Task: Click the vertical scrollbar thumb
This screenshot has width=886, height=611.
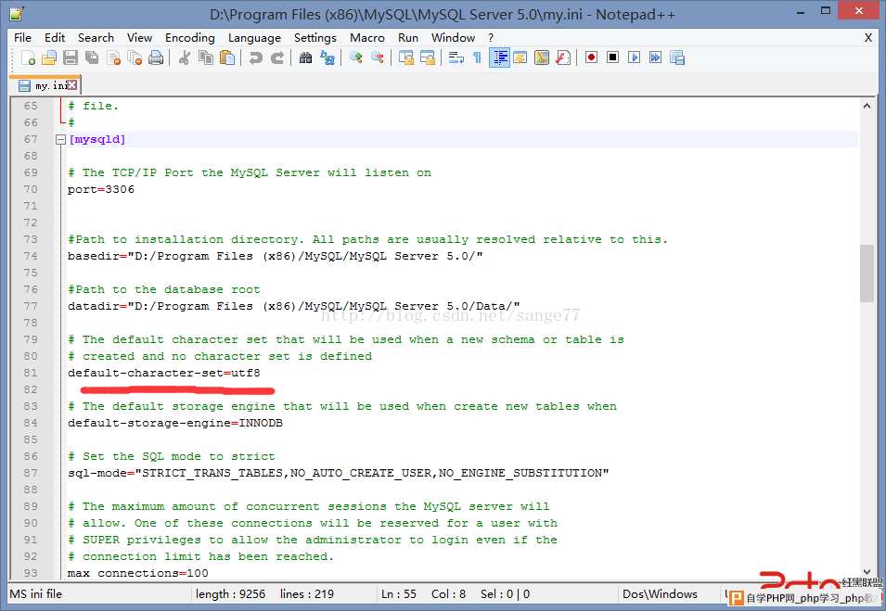Action: (x=867, y=274)
